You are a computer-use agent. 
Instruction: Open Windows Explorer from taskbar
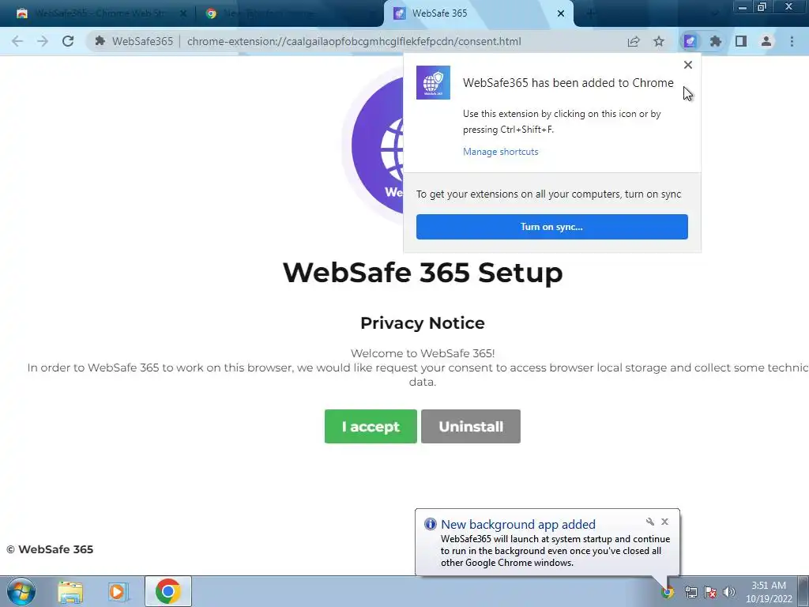click(70, 591)
